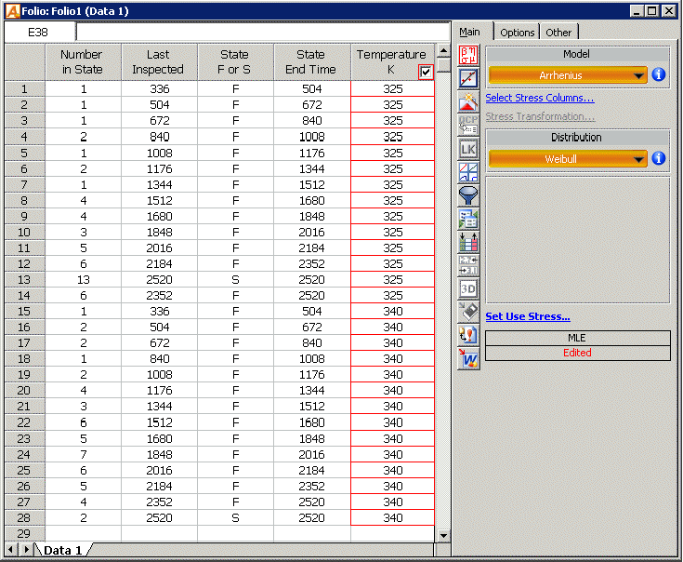
Task: Switch to the Options tab
Action: [x=518, y=33]
